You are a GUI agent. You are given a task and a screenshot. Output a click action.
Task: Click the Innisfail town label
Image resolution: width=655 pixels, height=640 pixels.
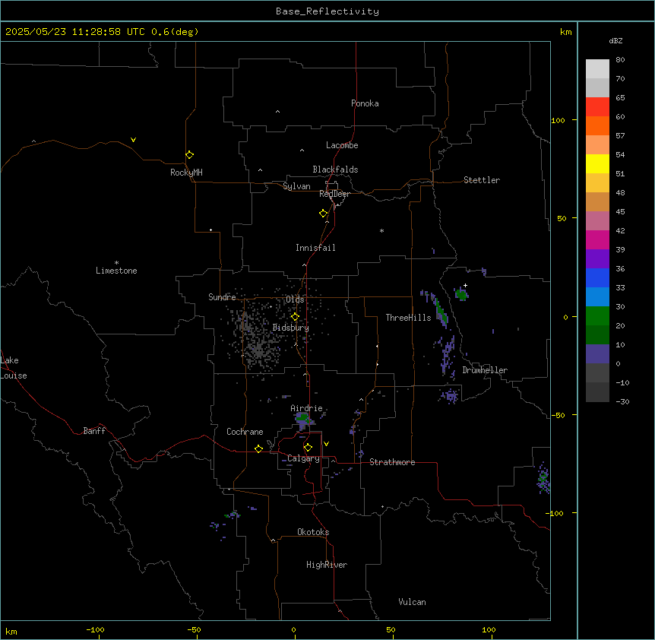[x=315, y=248]
